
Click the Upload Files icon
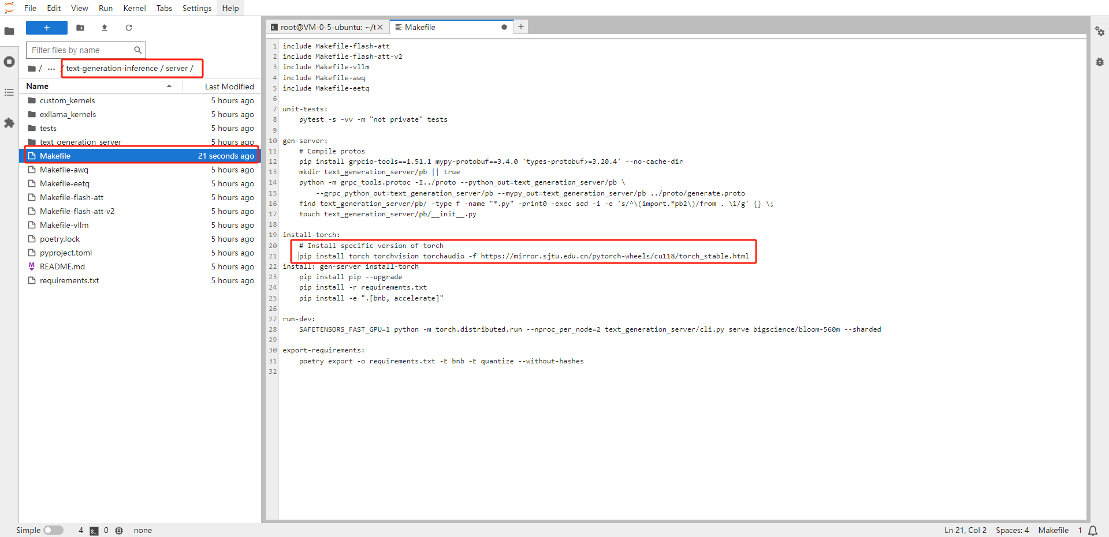[x=105, y=28]
